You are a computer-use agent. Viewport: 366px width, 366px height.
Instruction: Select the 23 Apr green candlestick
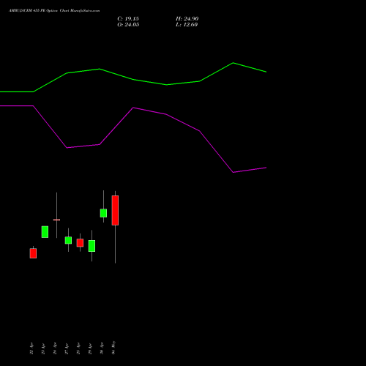(x=45, y=232)
